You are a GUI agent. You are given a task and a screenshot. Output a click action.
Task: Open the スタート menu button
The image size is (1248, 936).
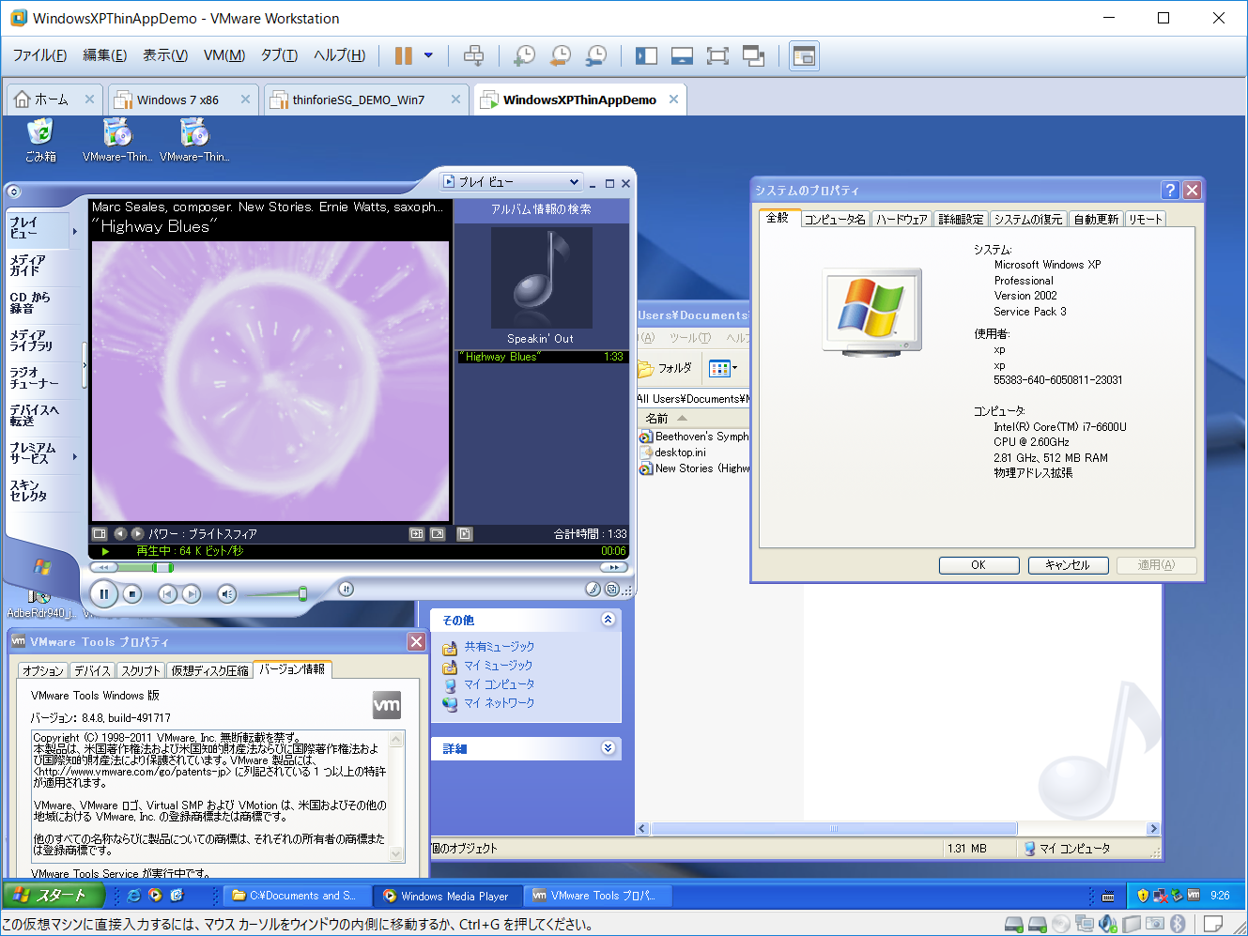[55, 896]
